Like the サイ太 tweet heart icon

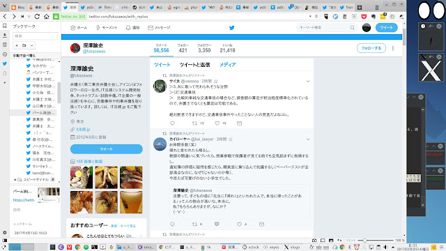point(217,123)
